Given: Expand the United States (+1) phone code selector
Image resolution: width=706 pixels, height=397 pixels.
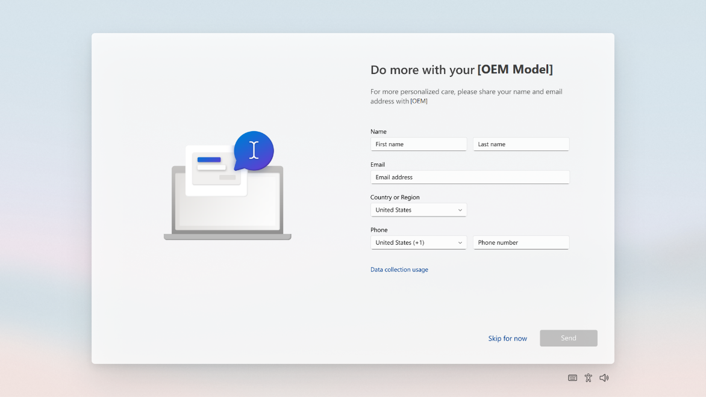Looking at the screenshot, I should (418, 242).
